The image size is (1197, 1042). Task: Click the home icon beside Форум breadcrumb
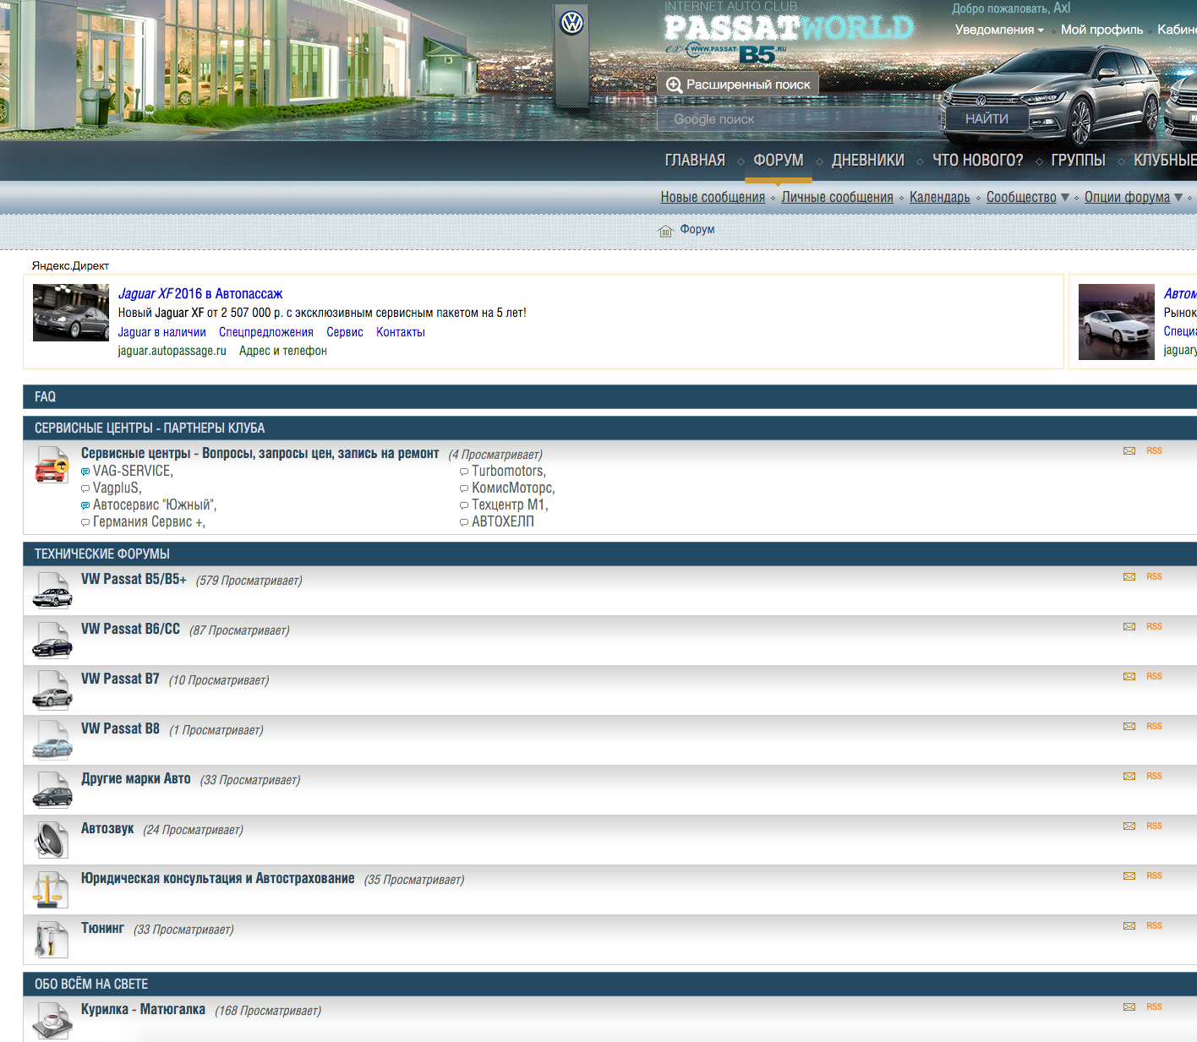(665, 231)
